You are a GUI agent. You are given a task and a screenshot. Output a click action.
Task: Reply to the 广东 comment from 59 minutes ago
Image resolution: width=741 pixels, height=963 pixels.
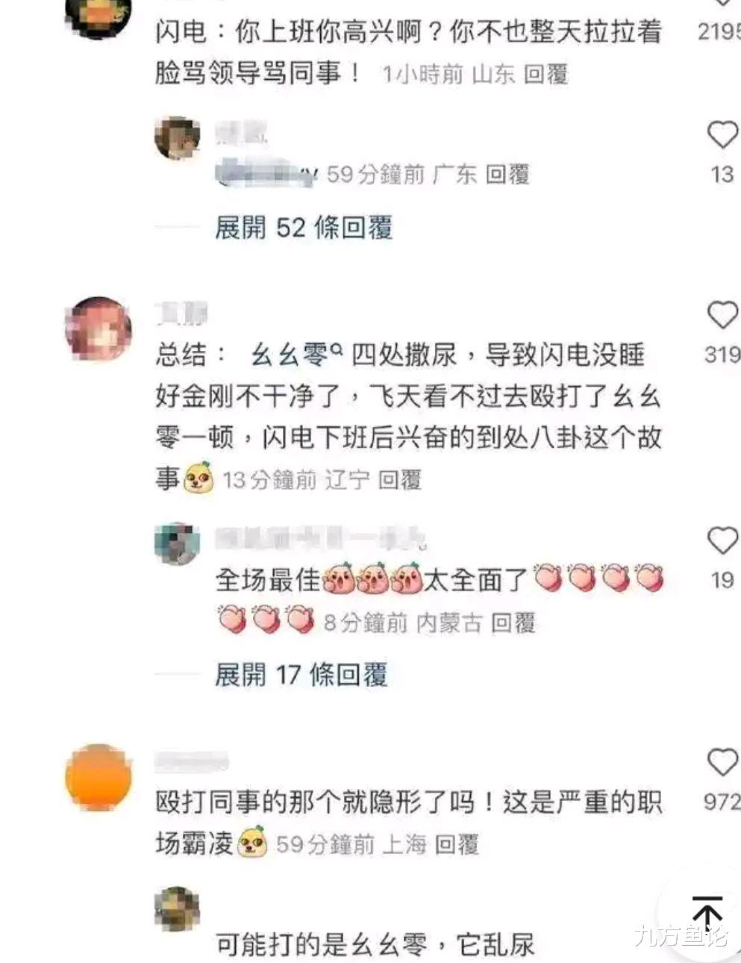(x=507, y=175)
